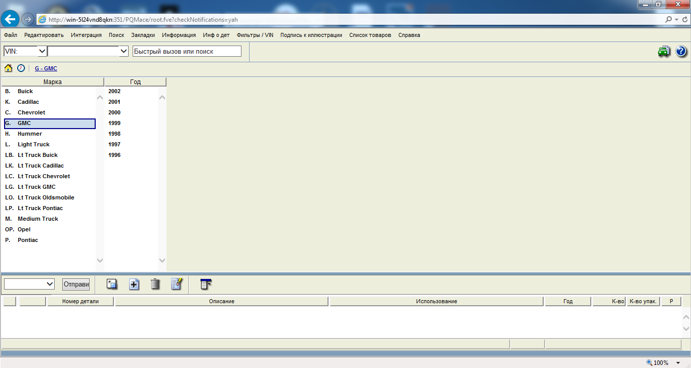Image resolution: width=691 pixels, height=368 pixels.
Task: Click the Марка column header
Action: (53, 81)
